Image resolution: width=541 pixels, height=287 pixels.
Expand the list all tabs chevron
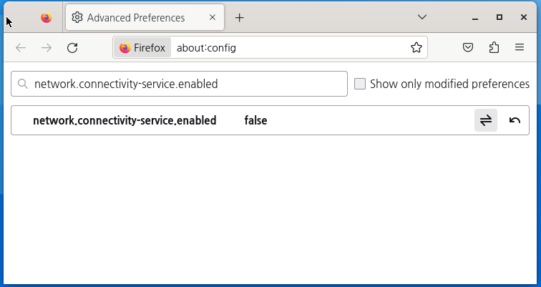(x=422, y=17)
